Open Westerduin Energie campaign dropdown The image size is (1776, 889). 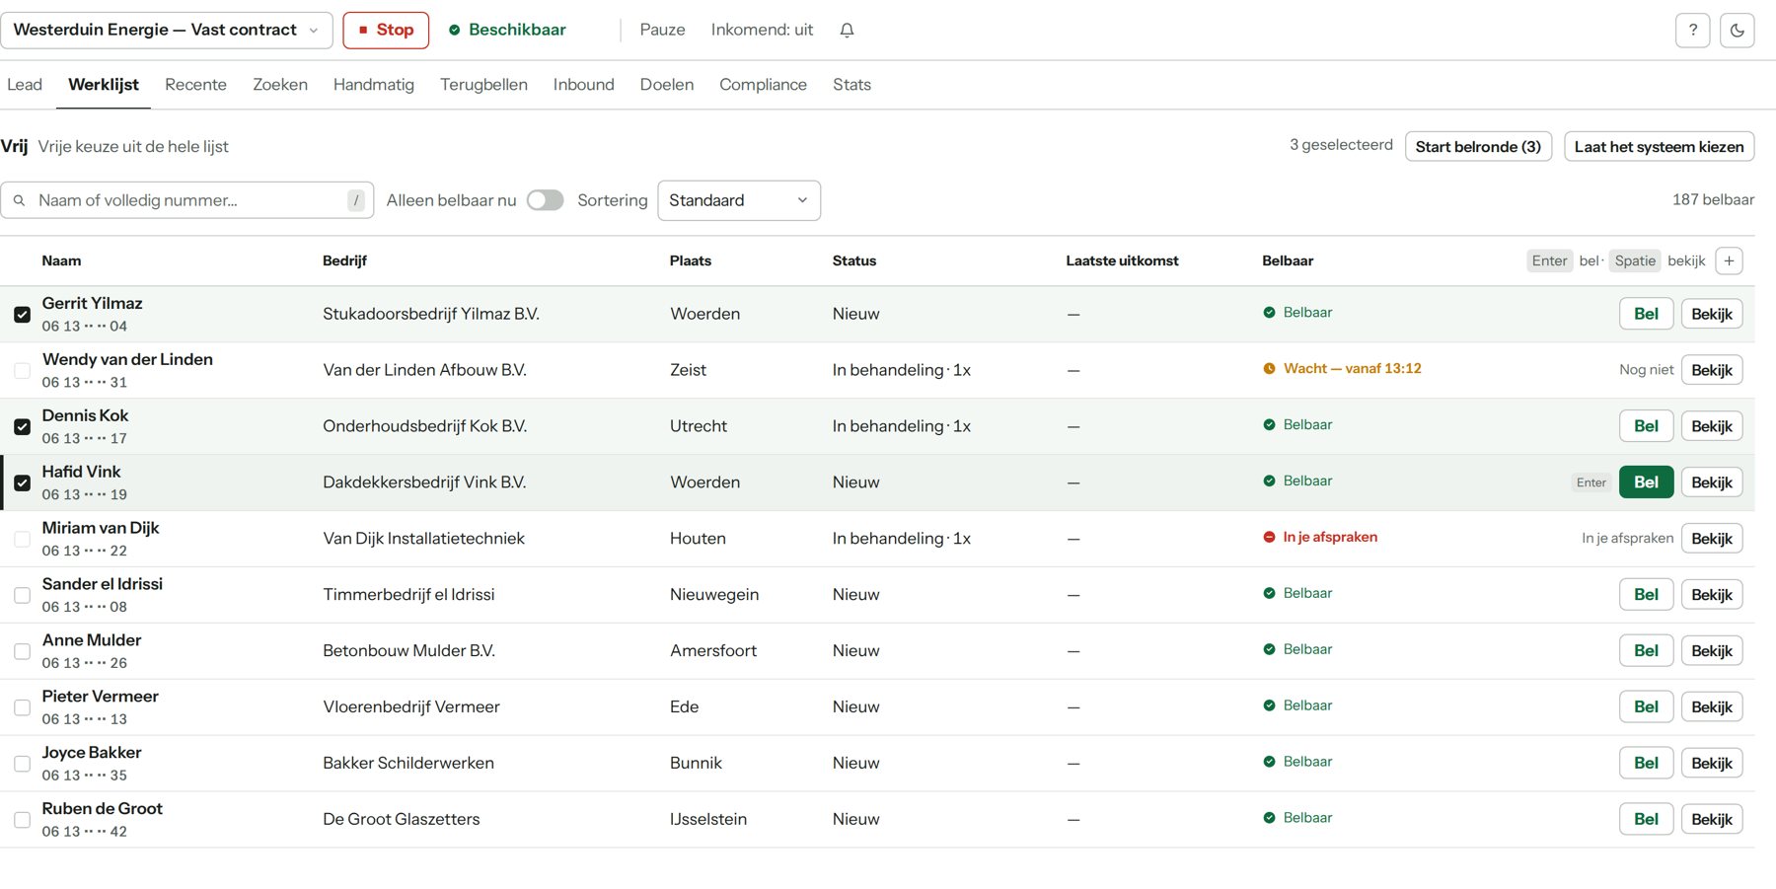[166, 31]
